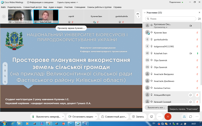Open more options ellipsis in meeting controls
The height and width of the screenshot is (126, 202).
click(159, 116)
